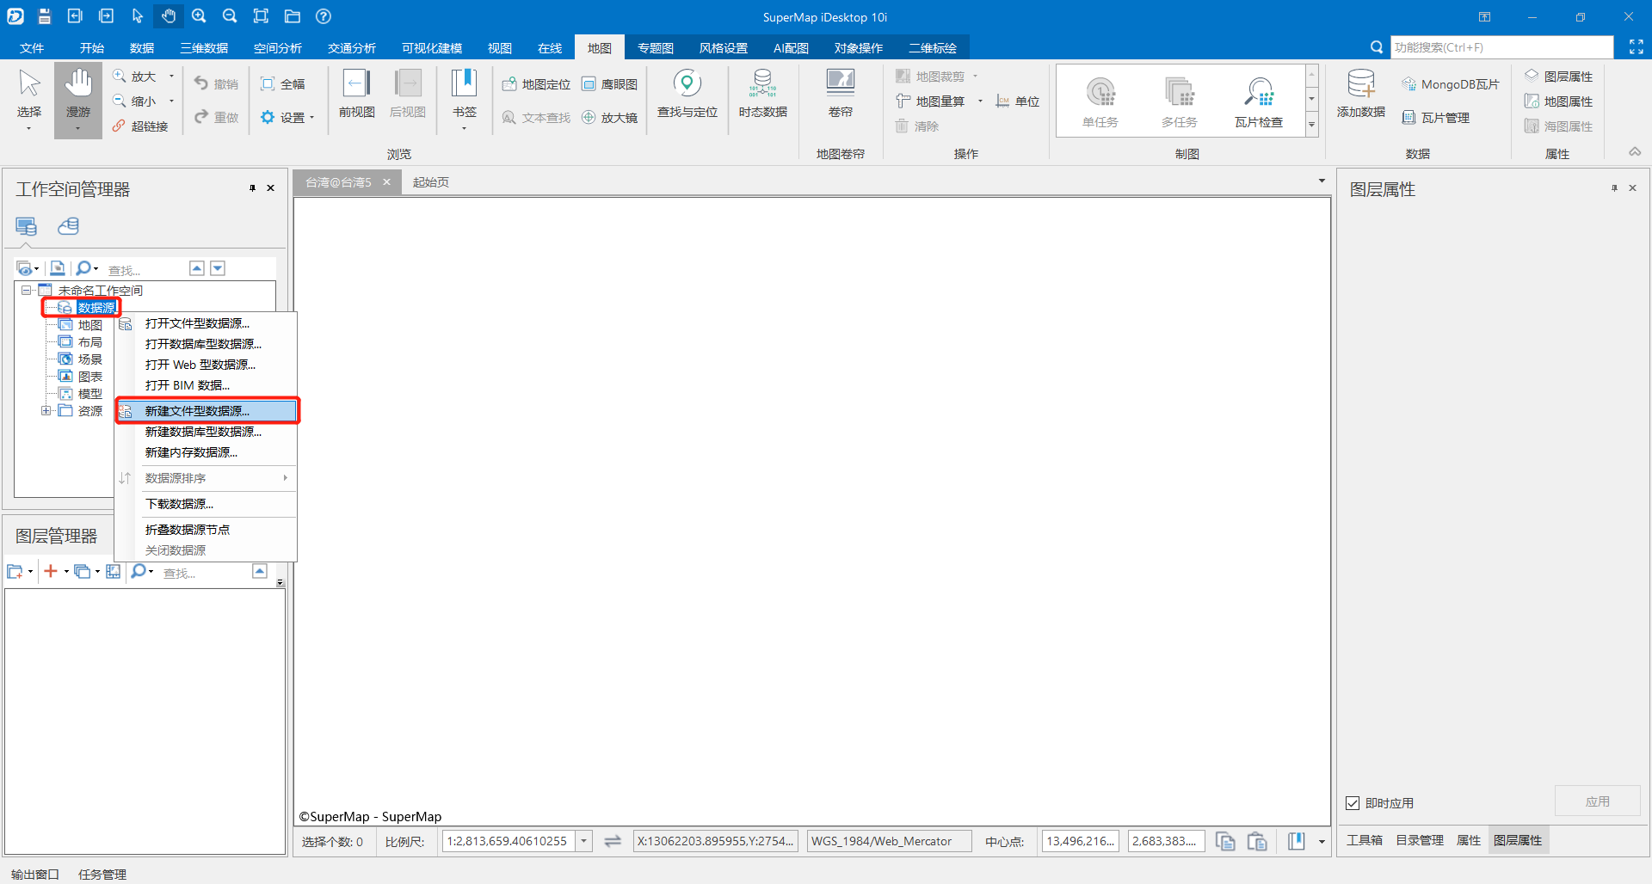The height and width of the screenshot is (884, 1652).
Task: Enable the 卷帘 map swipe tool
Action: point(840,95)
